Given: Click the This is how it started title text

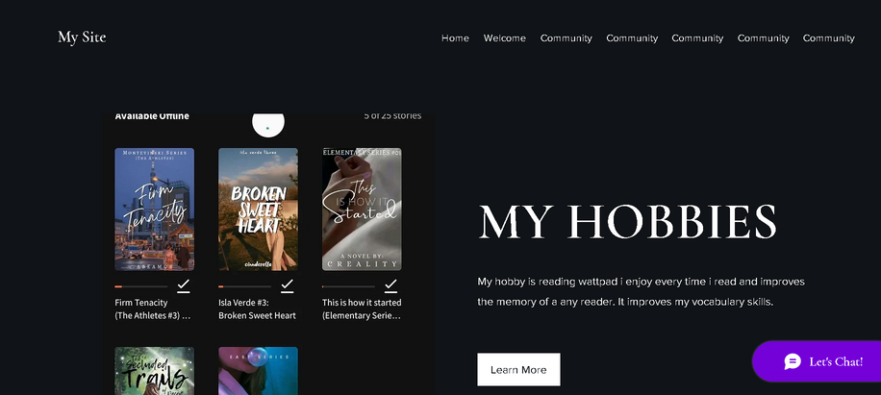Looking at the screenshot, I should pos(362,309).
